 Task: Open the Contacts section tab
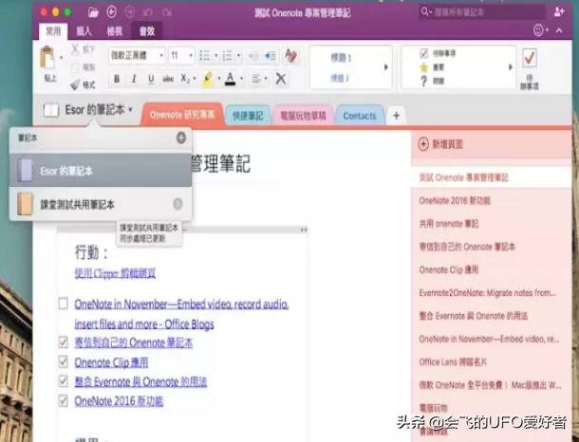click(360, 116)
